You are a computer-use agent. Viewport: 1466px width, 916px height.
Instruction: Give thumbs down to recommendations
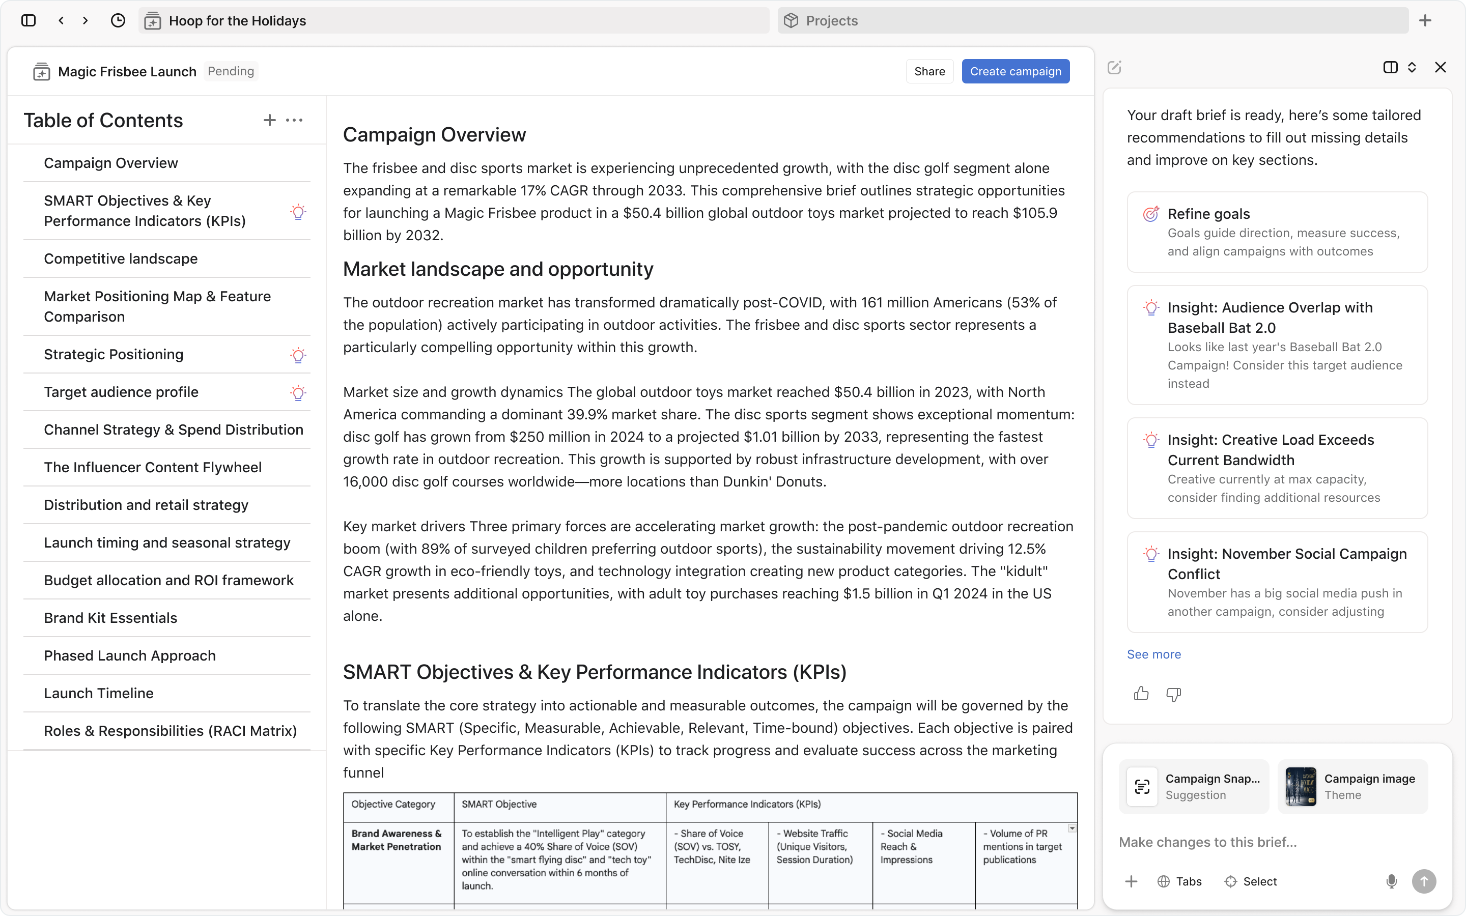point(1173,694)
